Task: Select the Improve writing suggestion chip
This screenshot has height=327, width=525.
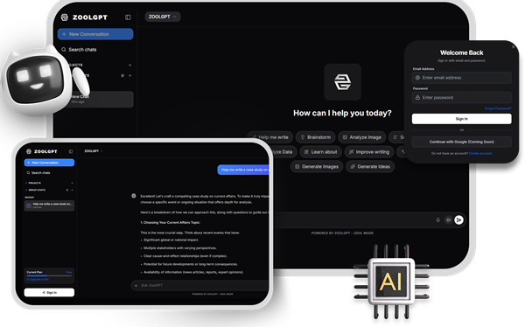Action: click(369, 152)
